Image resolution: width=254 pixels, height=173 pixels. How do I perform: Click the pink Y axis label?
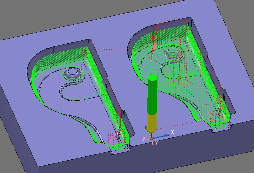(157, 143)
